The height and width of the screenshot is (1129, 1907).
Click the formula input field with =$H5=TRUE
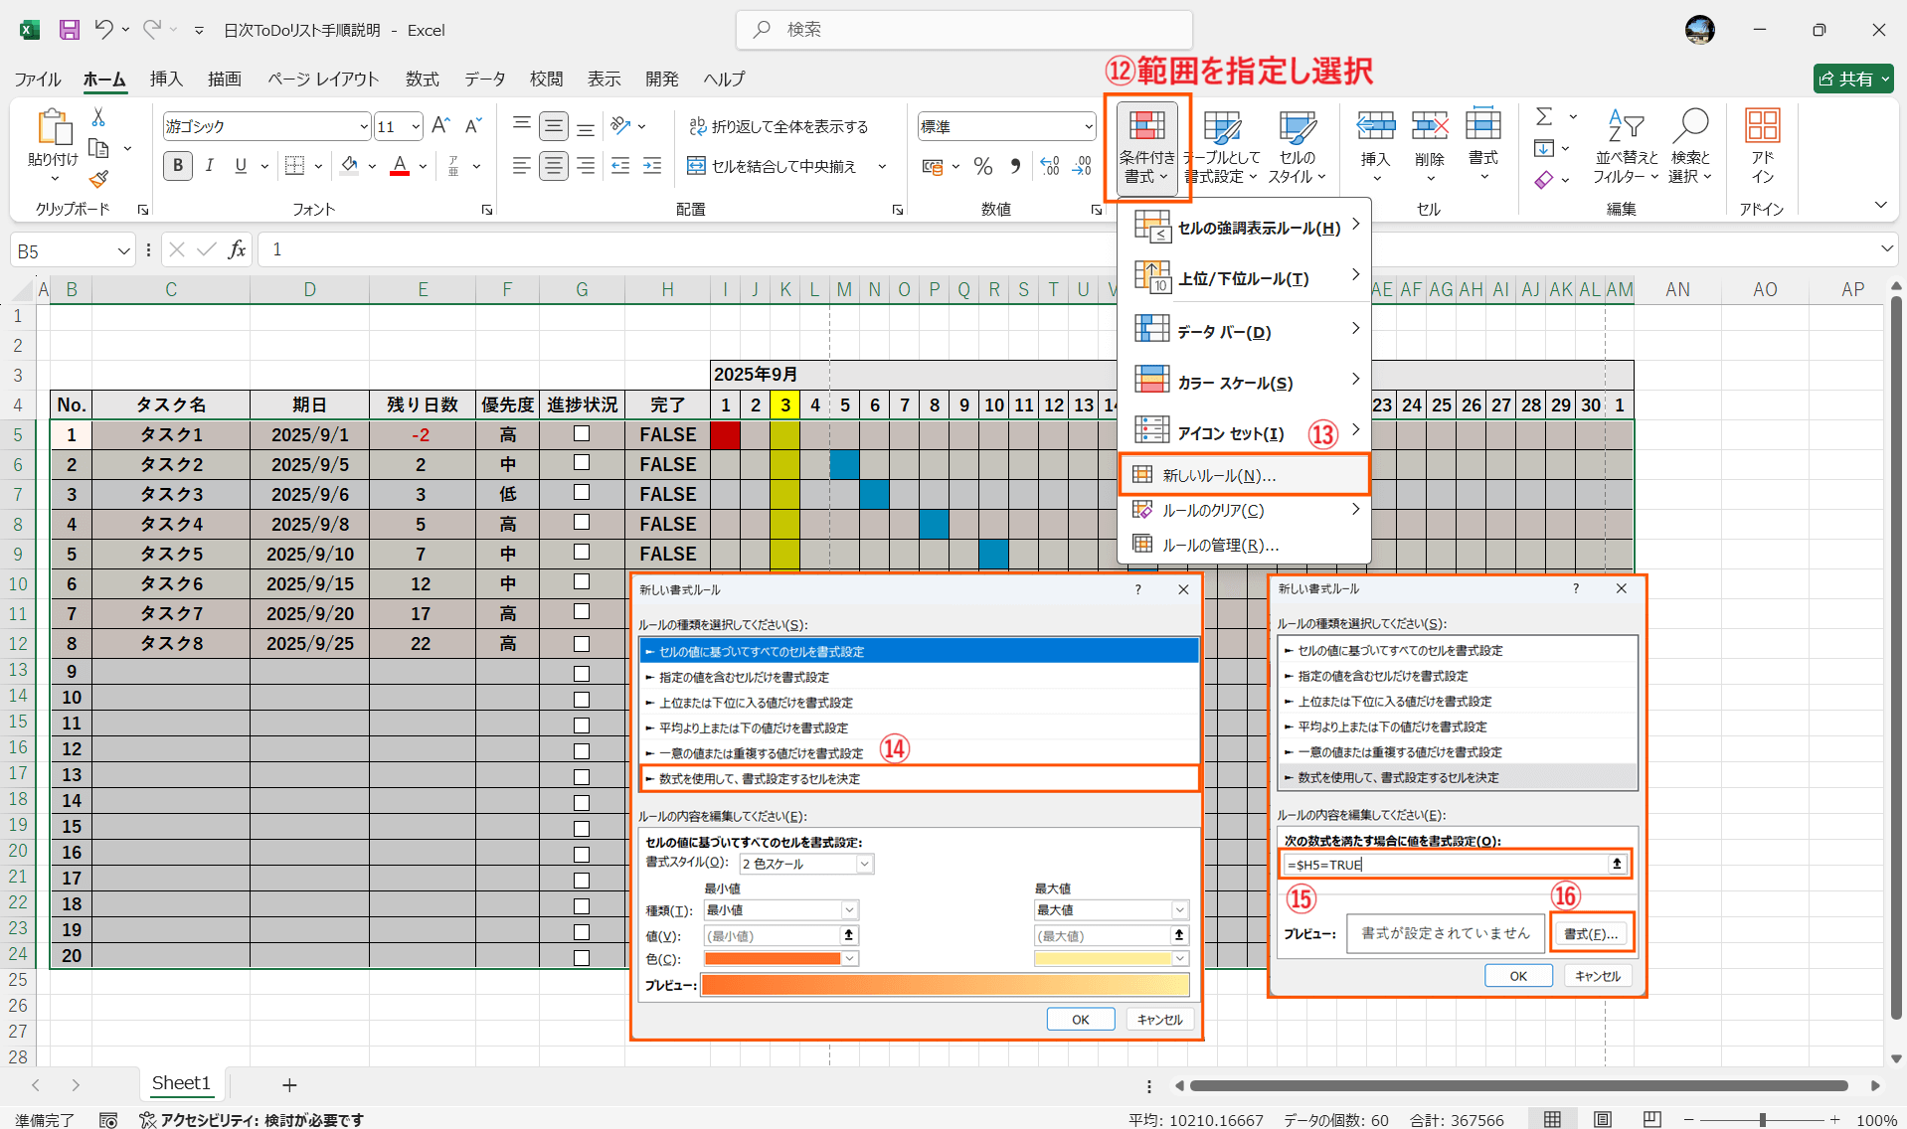pos(1446,865)
